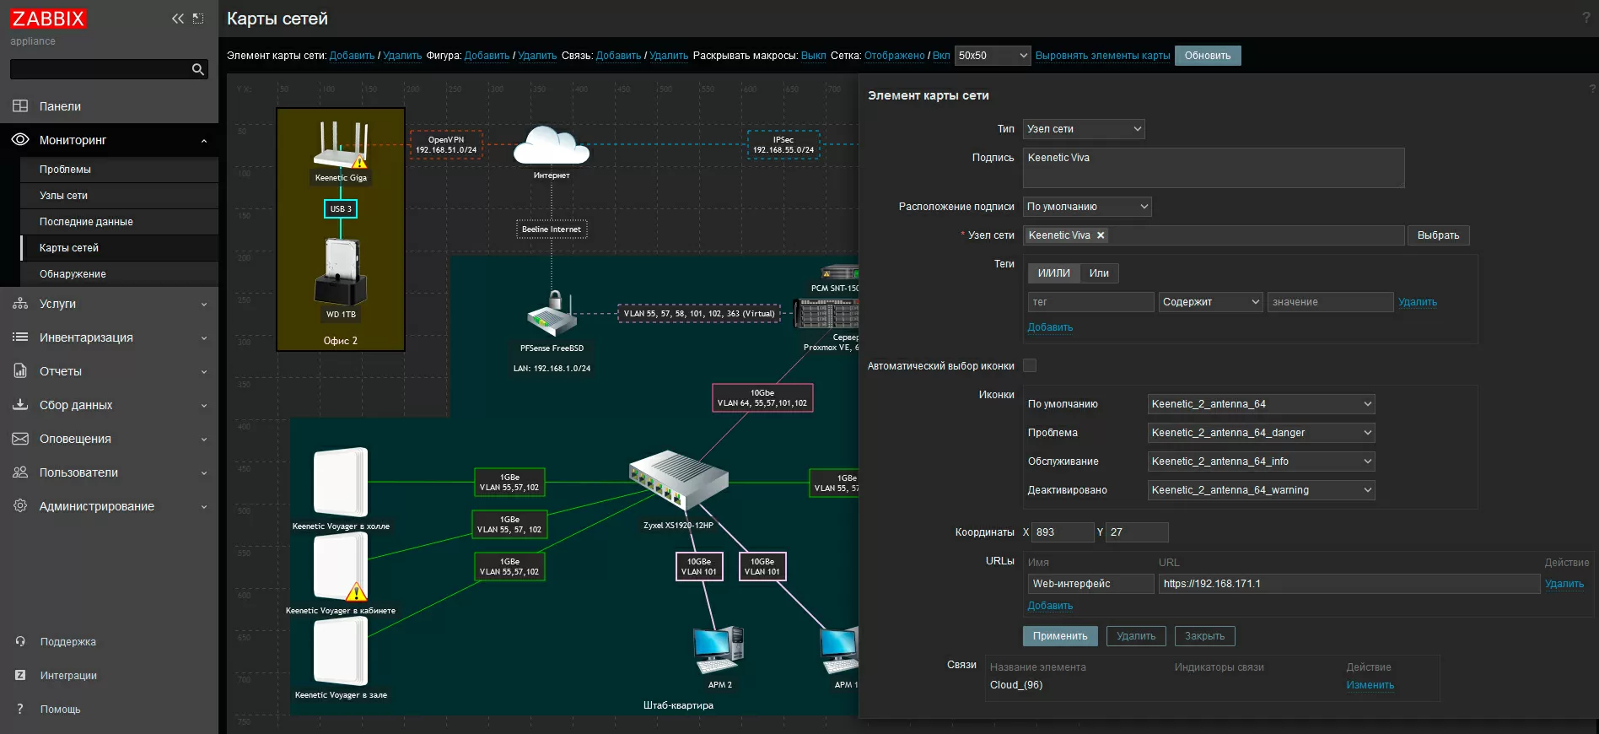This screenshot has width=1599, height=734.
Task: Collapse sidebar with double chevron icon
Action: click(177, 19)
